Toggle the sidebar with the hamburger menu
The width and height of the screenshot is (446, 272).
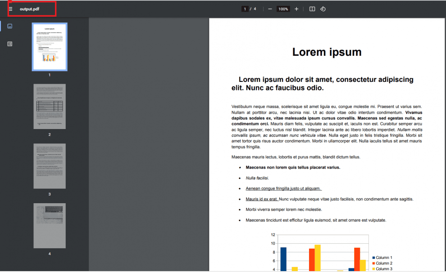click(x=10, y=9)
